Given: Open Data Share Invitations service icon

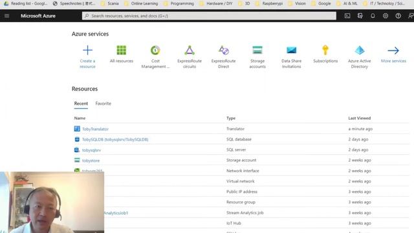Looking at the screenshot, I should (292, 50).
